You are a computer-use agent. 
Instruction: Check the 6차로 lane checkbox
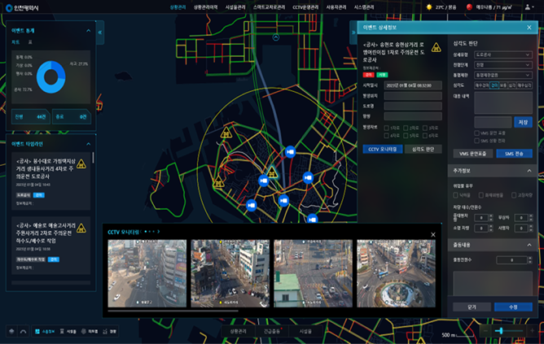click(x=425, y=136)
